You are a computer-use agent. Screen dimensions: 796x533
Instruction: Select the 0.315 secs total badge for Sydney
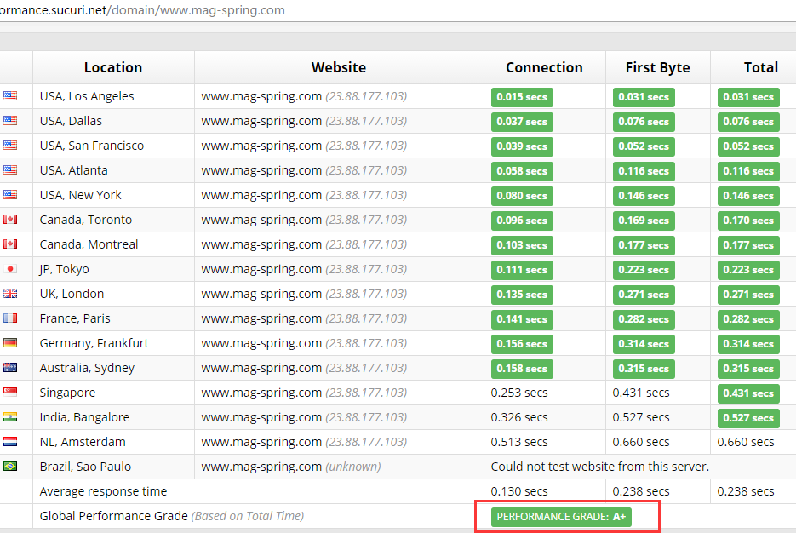(748, 369)
